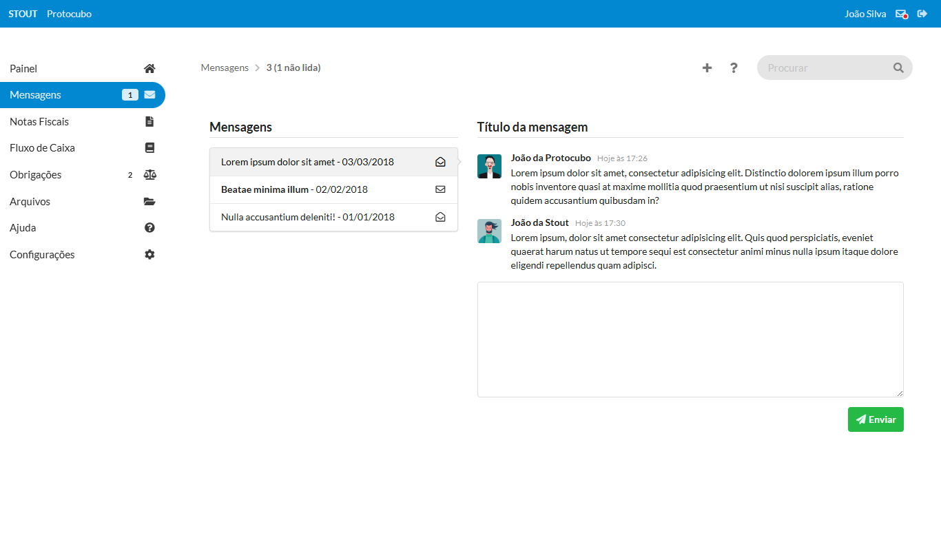This screenshot has width=941, height=551.
Task: Click the magnifying glass search icon
Action: point(898,67)
